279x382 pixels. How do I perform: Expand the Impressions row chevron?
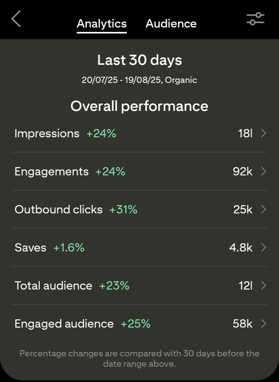click(263, 133)
